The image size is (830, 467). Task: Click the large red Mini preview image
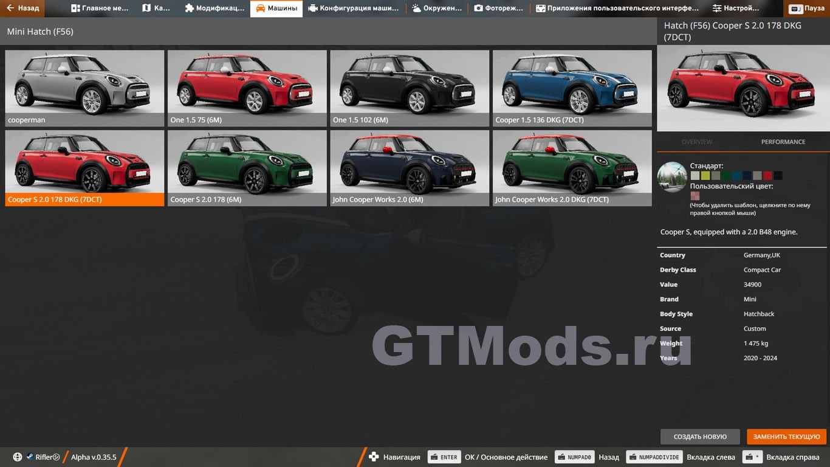tap(743, 88)
